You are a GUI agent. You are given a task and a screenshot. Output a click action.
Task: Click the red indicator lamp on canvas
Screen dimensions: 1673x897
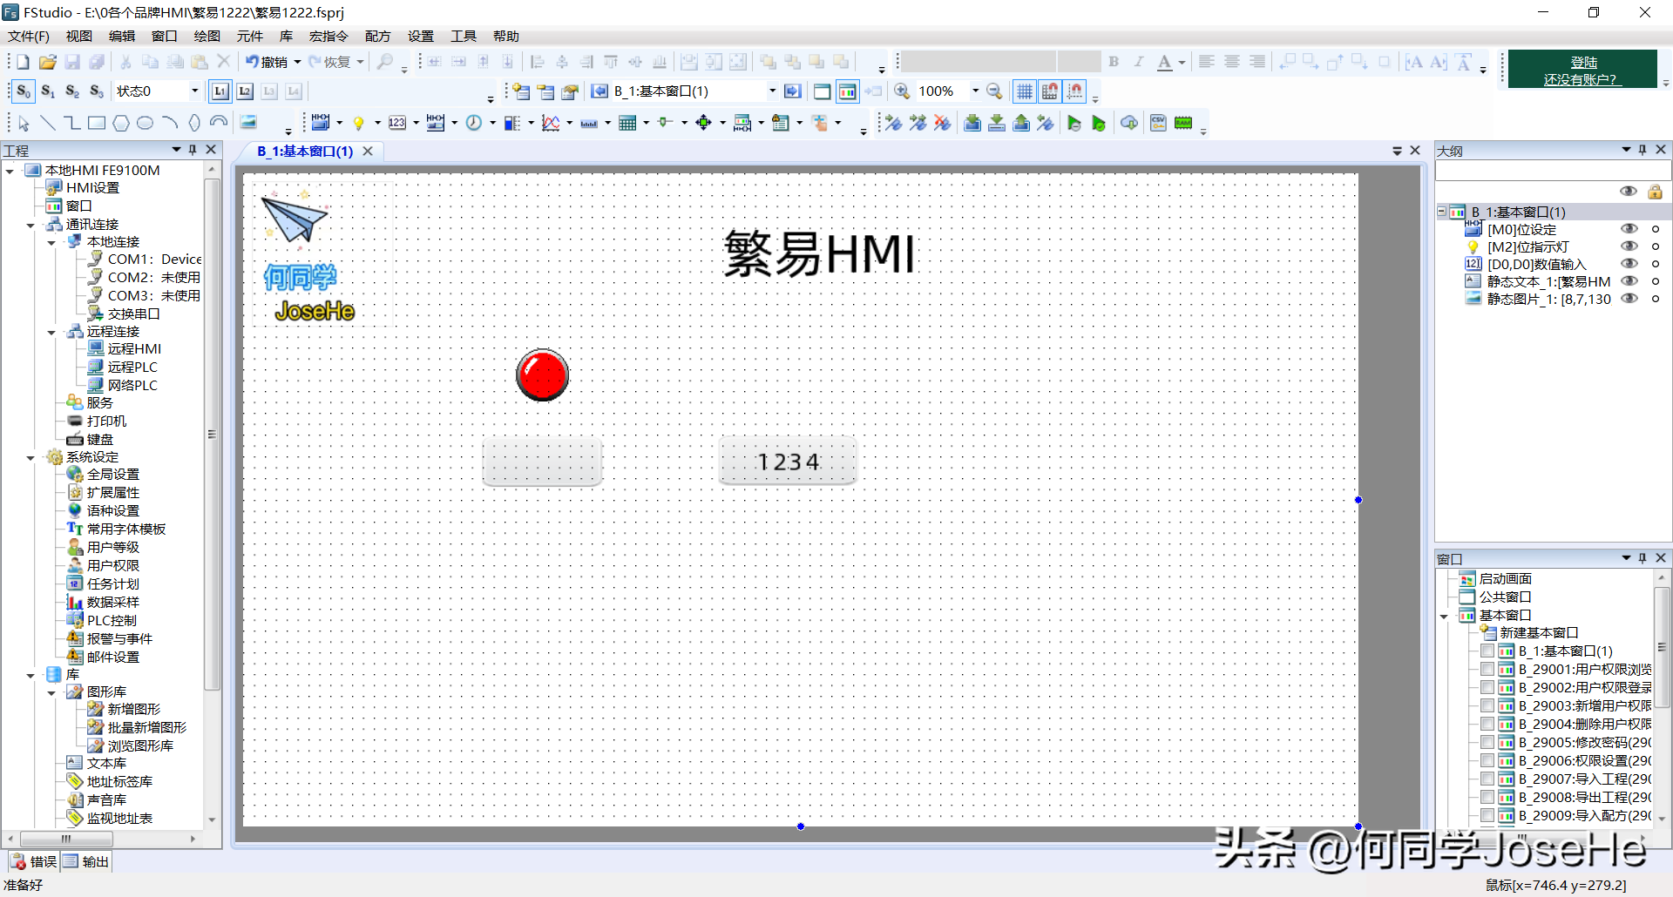click(542, 375)
